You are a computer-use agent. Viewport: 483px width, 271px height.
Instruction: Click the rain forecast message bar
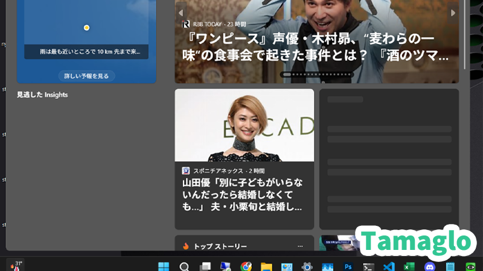tap(86, 52)
